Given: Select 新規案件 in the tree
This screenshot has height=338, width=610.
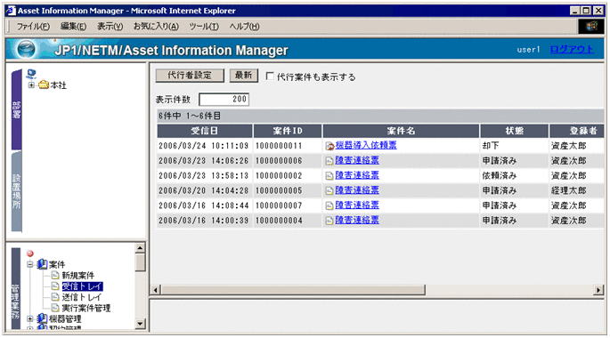Looking at the screenshot, I should coord(77,276).
